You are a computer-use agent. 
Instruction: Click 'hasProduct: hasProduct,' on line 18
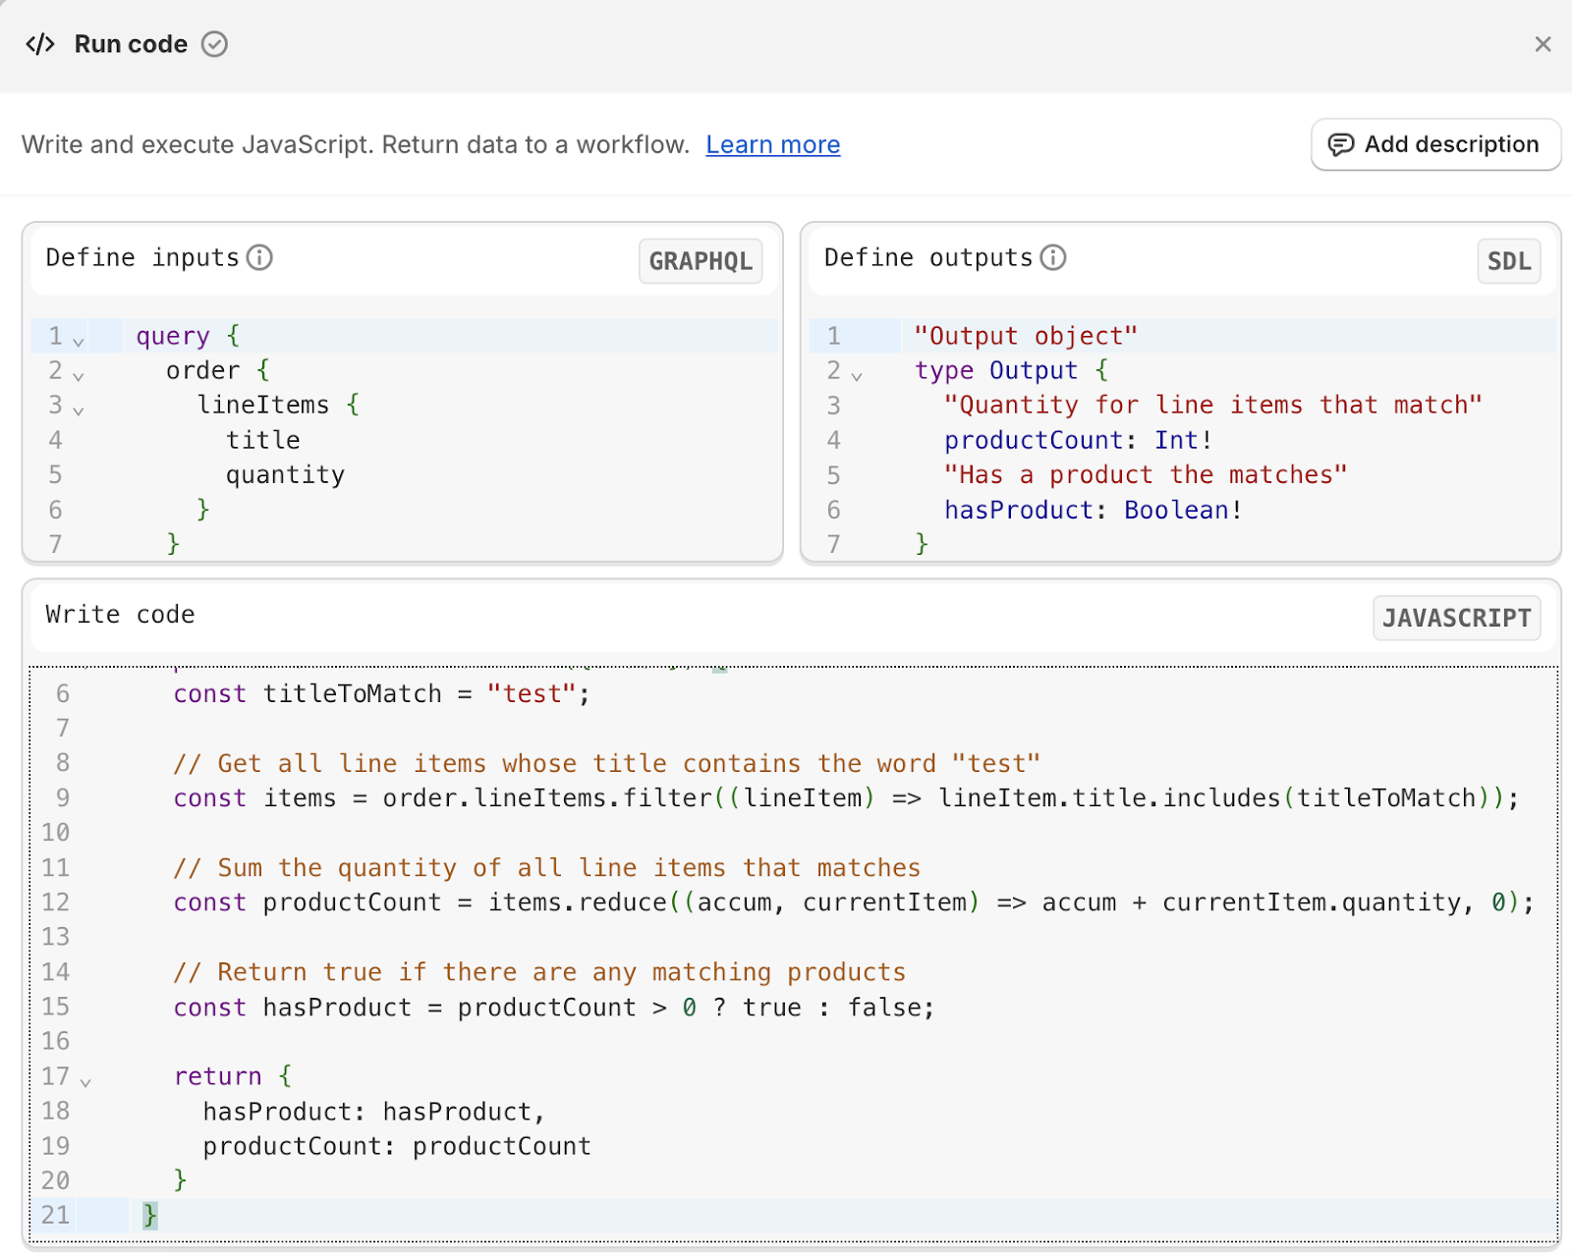click(373, 1112)
